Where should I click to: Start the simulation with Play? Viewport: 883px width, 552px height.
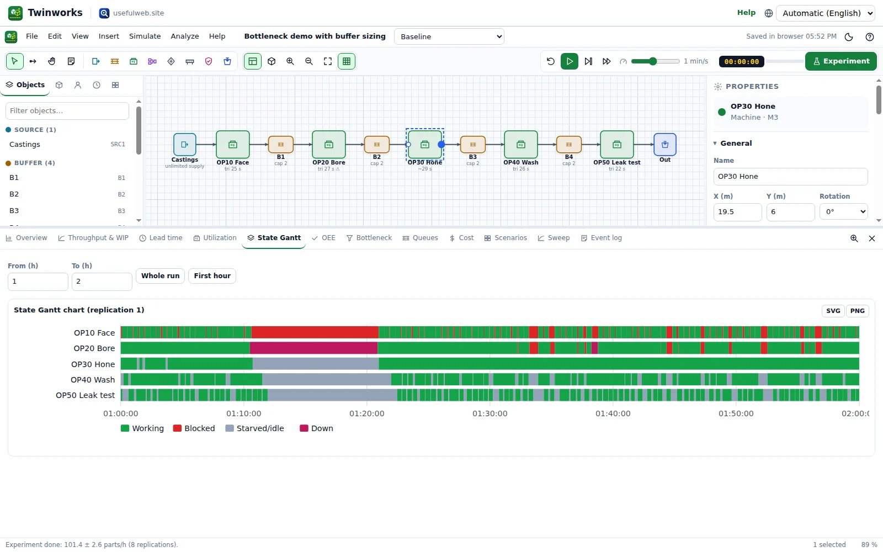pyautogui.click(x=570, y=61)
